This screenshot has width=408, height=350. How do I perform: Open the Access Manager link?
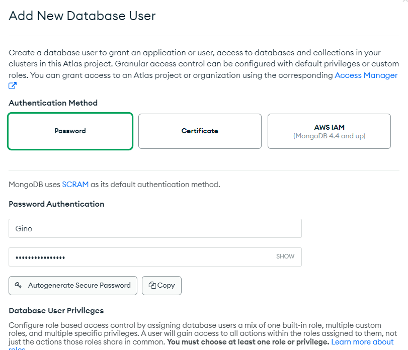[366, 75]
